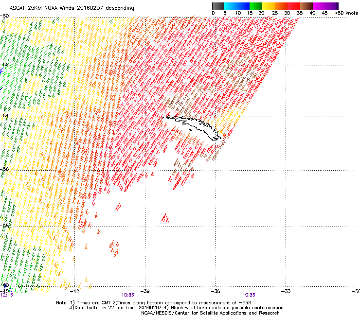Click the '-56' latitude label
360x316 pixels.
coord(4,169)
